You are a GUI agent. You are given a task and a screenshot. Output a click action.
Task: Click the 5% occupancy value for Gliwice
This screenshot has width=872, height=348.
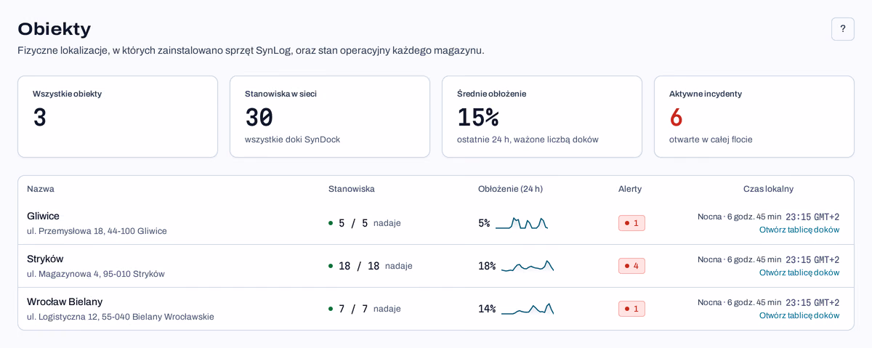pyautogui.click(x=484, y=223)
